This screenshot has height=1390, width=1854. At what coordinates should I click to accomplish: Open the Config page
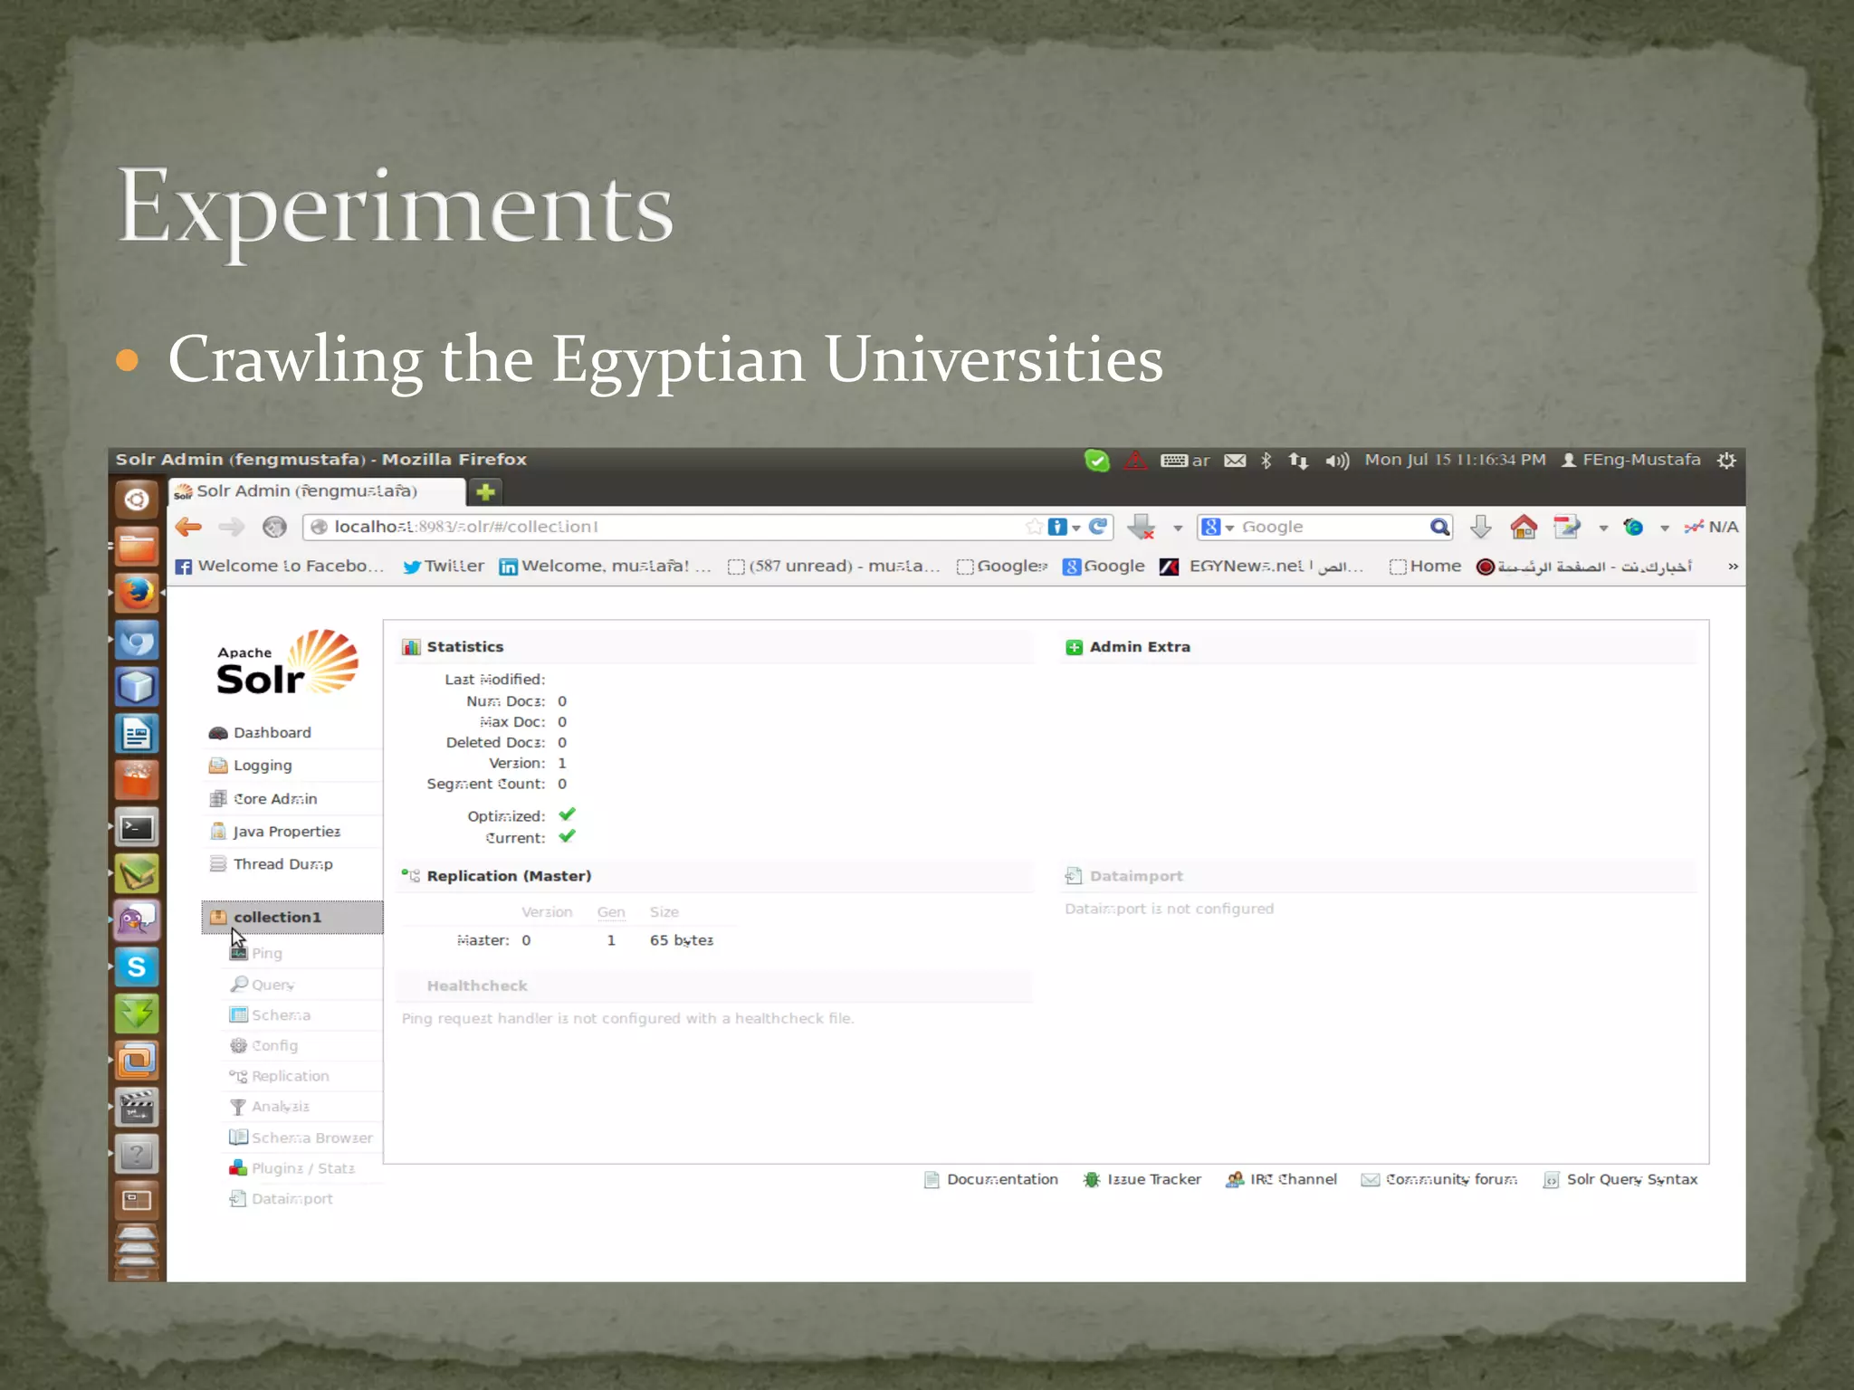coord(263,1045)
